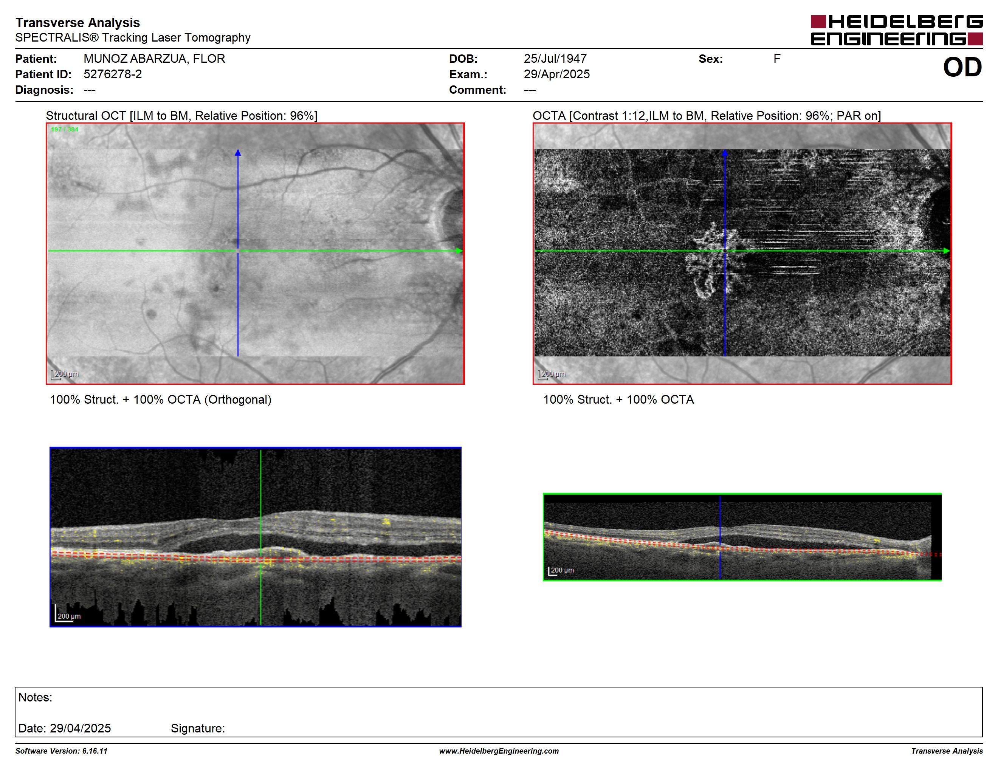Click the green-framed horizontal B-scan image
998x771 pixels.
pyautogui.click(x=742, y=537)
